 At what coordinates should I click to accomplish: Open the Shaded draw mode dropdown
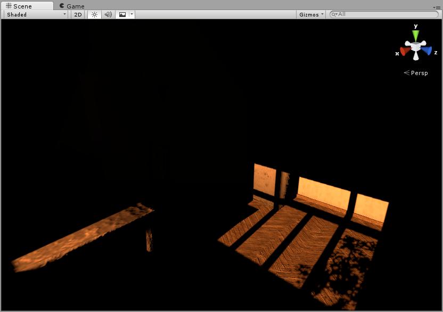point(36,15)
